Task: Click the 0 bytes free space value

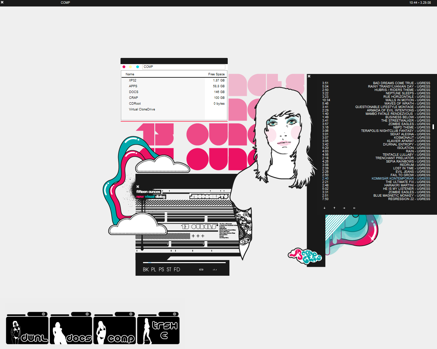Action: click(x=219, y=104)
